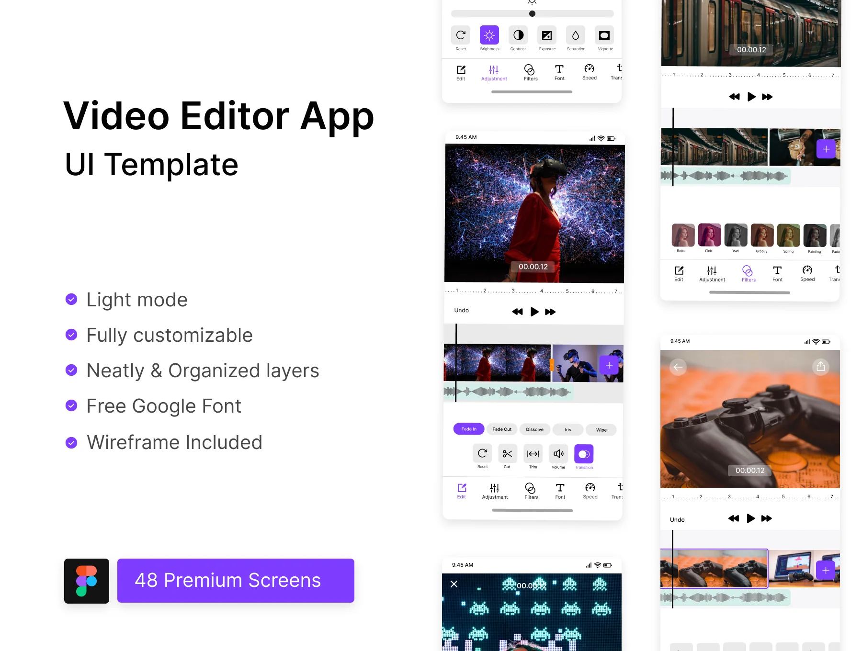862x651 pixels.
Task: Add clip with purple plus on VR timeline
Action: coord(609,365)
